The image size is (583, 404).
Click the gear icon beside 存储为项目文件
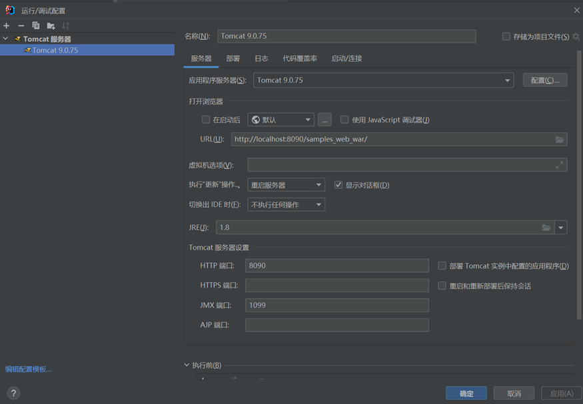(x=576, y=37)
